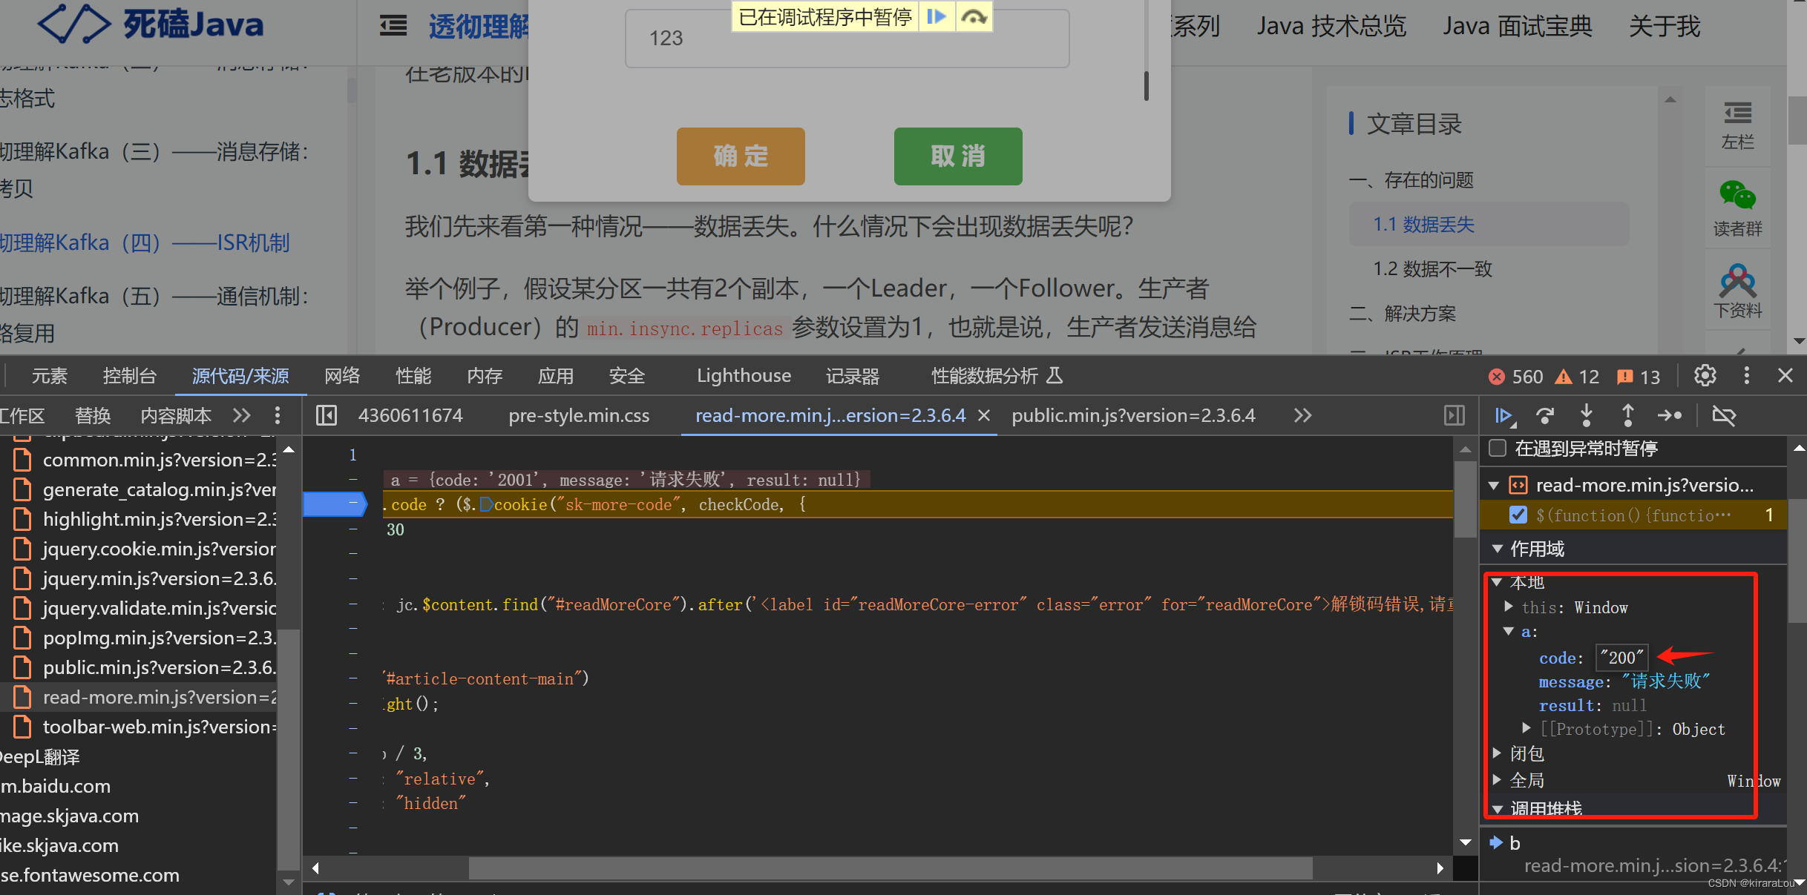Open 理解Kafka（四）ISR机制 article link
Viewport: 1807px width, 895px height.
pos(145,242)
